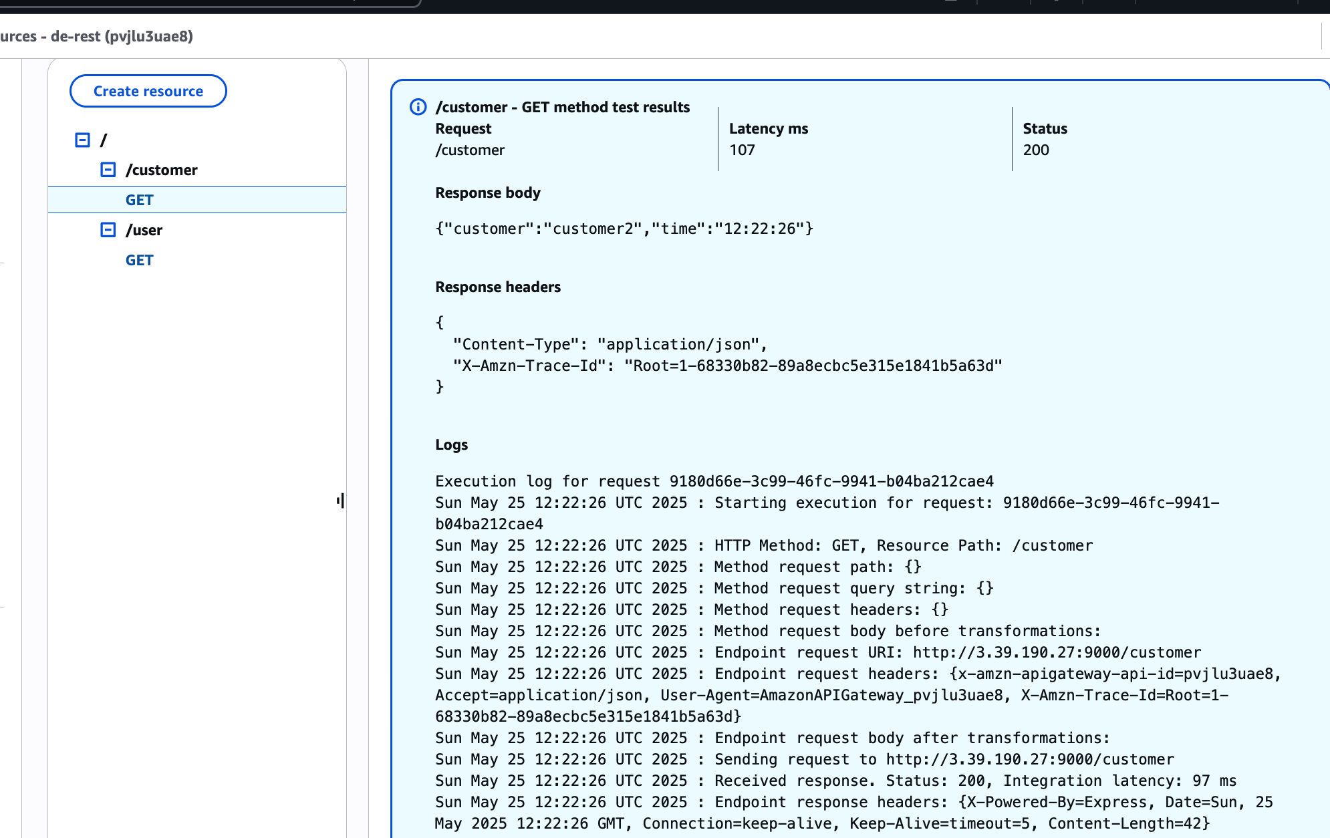Collapse the /customer resource tree node
The width and height of the screenshot is (1330, 838).
108,170
